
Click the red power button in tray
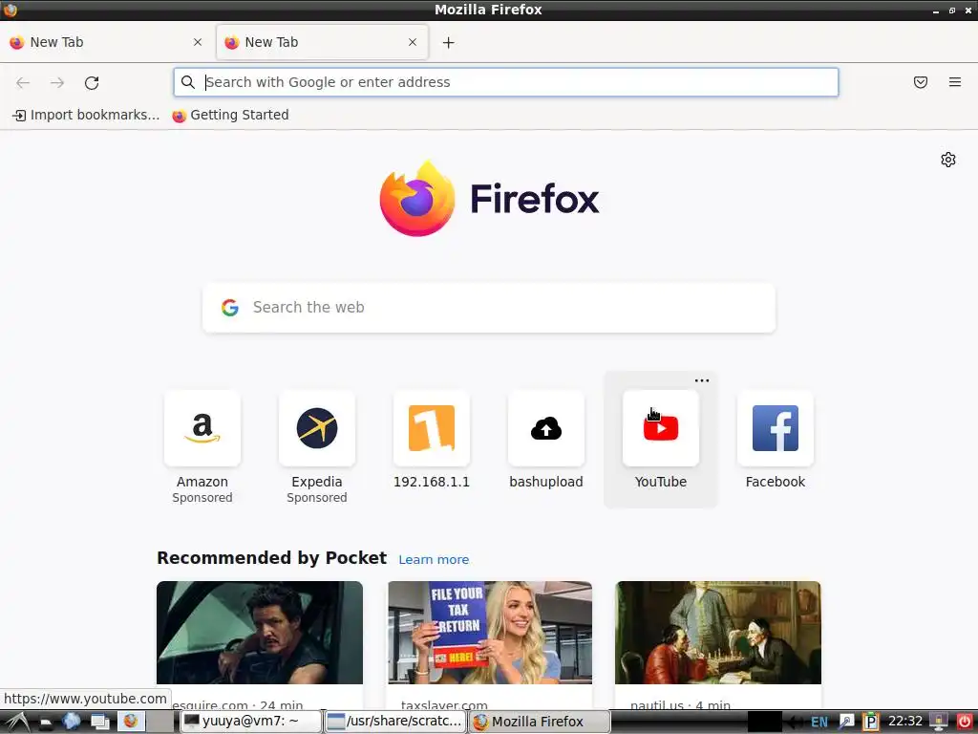click(x=964, y=722)
